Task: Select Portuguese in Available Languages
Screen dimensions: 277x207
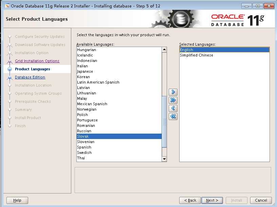Action: (119, 120)
